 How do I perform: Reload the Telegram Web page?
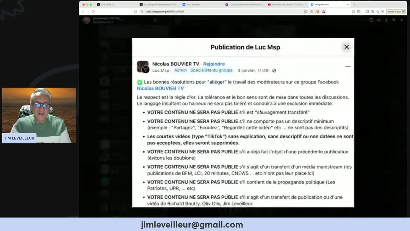93,12
